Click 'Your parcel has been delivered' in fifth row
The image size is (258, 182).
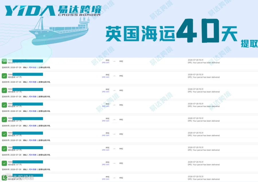click(206, 121)
